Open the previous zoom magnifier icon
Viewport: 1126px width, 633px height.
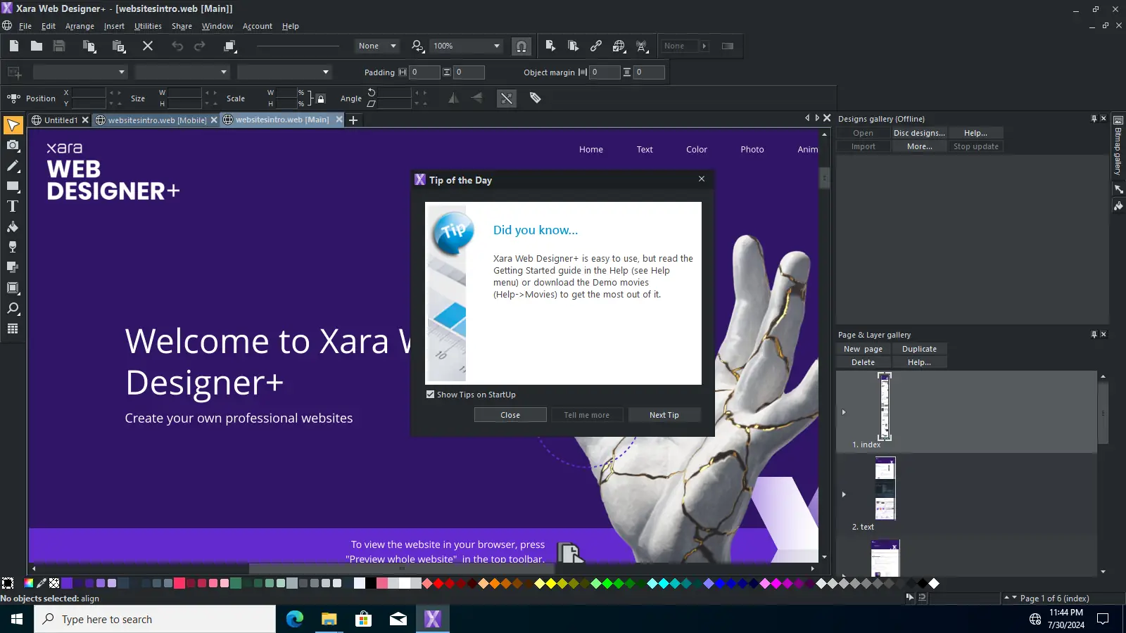(418, 46)
